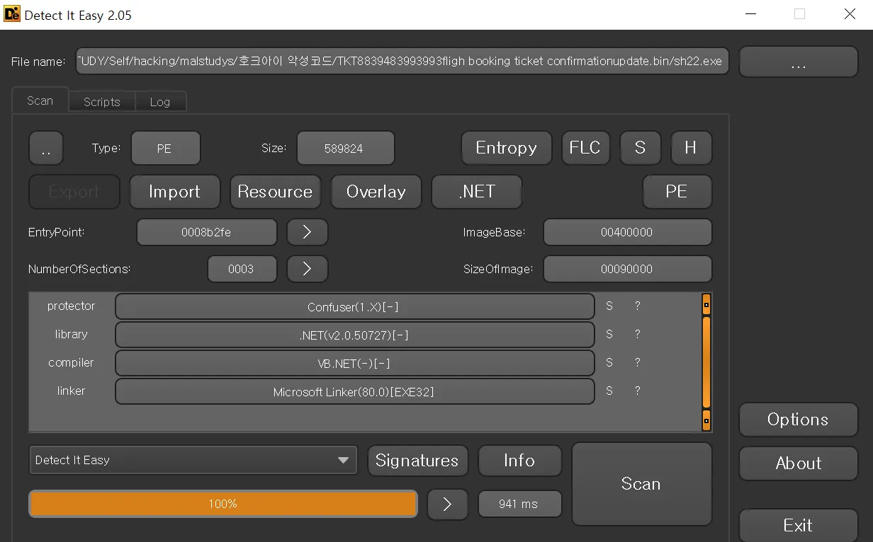This screenshot has width=873, height=542.
Task: Click the Size value 589824
Action: 345,149
